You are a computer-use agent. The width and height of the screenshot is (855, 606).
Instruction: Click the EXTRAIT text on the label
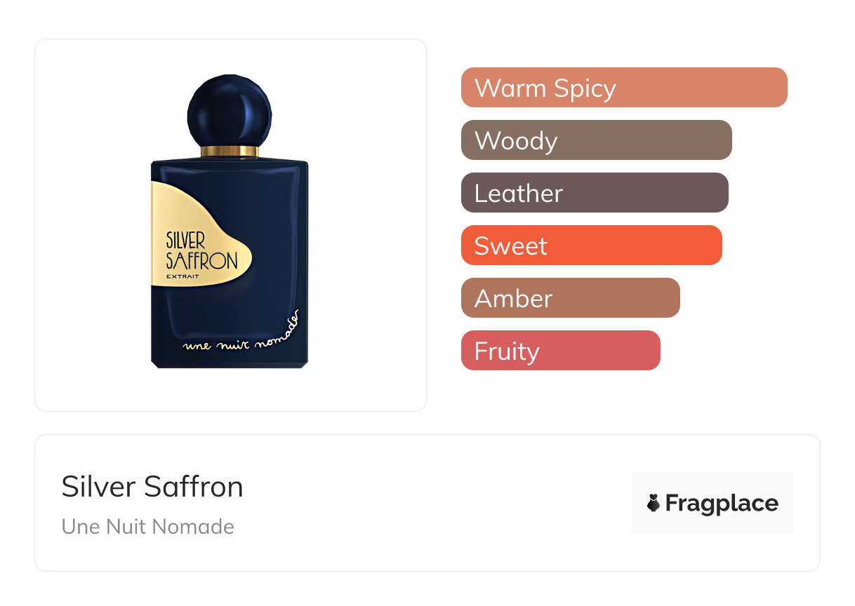tap(183, 276)
